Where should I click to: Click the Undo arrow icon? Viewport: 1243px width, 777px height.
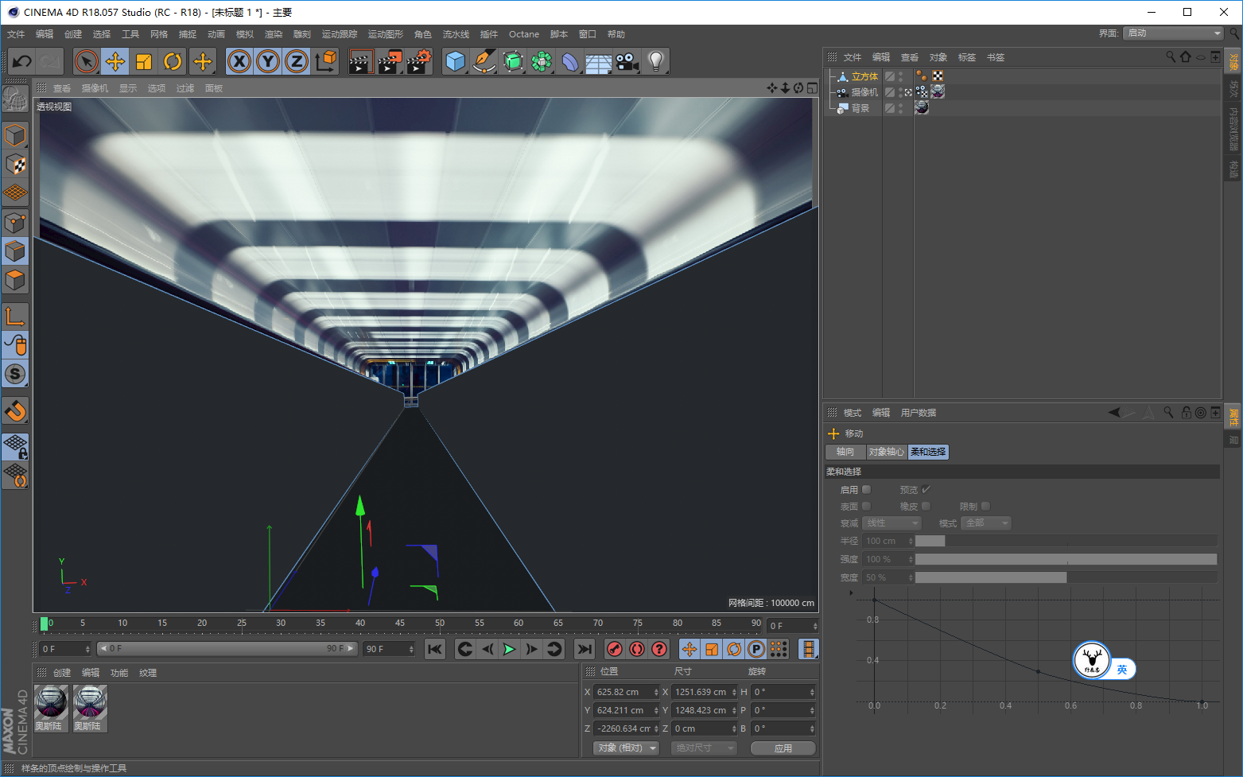tap(22, 61)
